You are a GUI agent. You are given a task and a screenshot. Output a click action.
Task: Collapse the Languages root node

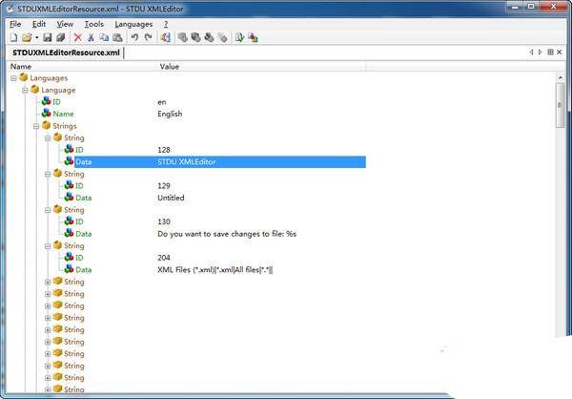13,78
